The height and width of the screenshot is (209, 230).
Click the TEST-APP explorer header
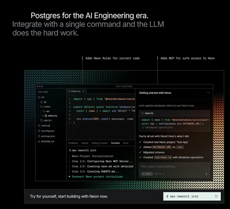[43, 92]
